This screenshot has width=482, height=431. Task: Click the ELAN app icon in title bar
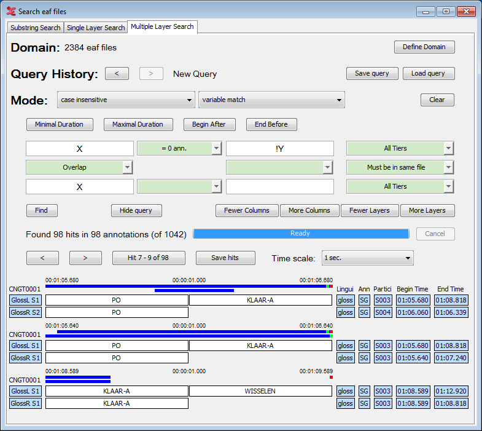pos(11,11)
